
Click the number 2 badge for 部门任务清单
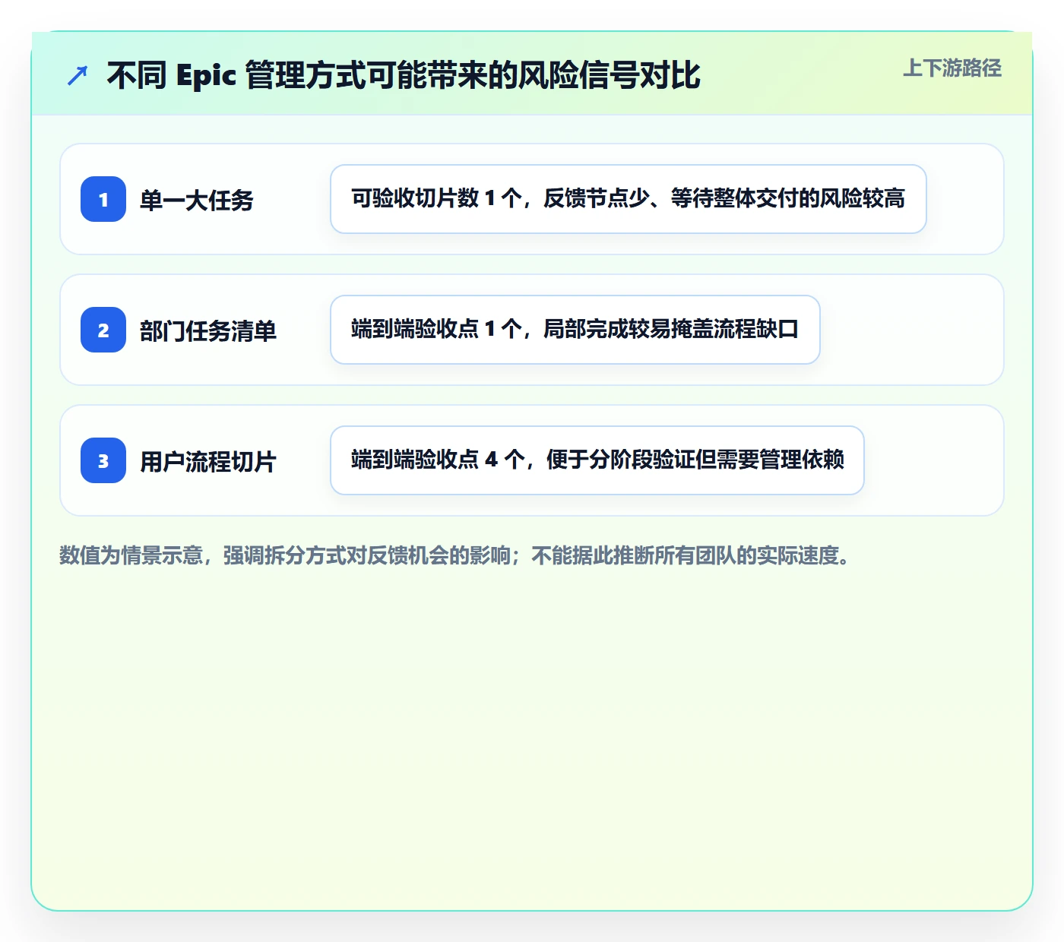(103, 330)
